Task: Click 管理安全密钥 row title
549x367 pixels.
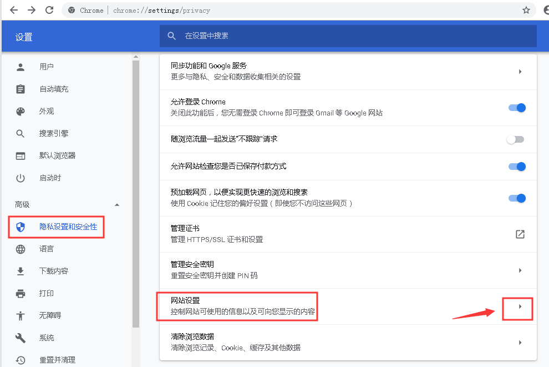Action: point(192,264)
